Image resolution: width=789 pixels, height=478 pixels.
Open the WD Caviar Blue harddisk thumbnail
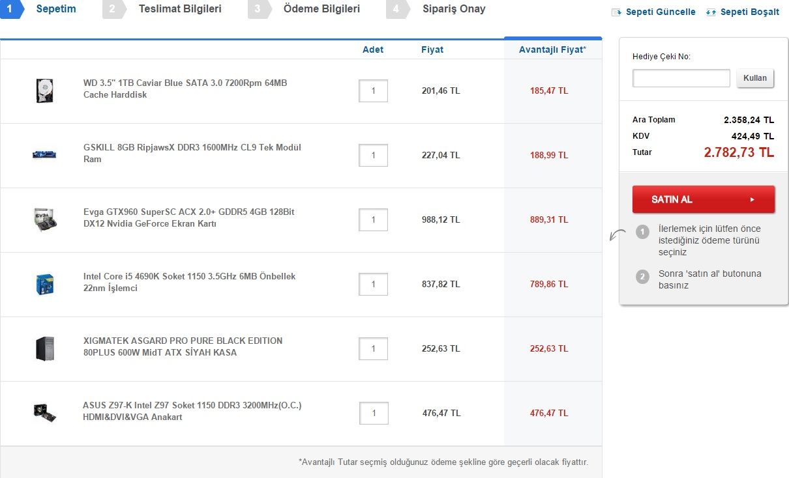pyautogui.click(x=44, y=90)
